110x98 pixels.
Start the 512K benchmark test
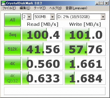(12, 49)
